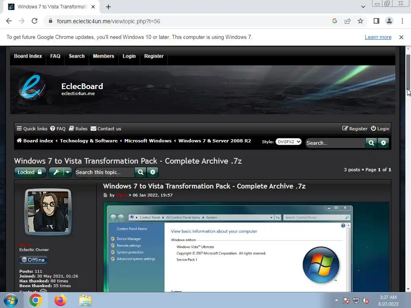Dismiss the Chrome update notice
The width and height of the screenshot is (411, 308).
pos(401,37)
